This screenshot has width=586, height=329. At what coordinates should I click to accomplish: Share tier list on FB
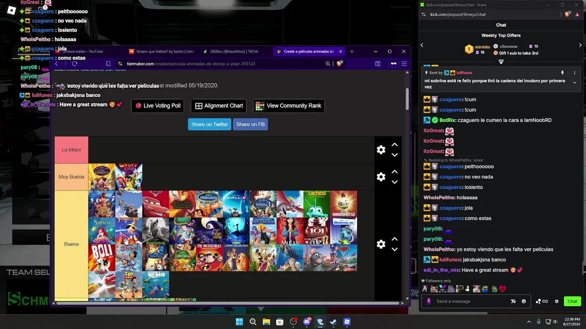250,124
